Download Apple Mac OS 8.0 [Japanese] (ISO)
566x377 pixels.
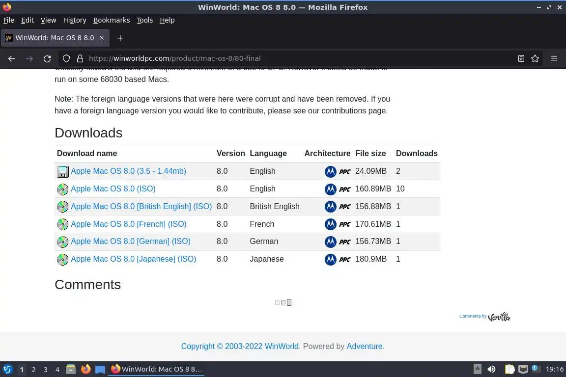134,259
